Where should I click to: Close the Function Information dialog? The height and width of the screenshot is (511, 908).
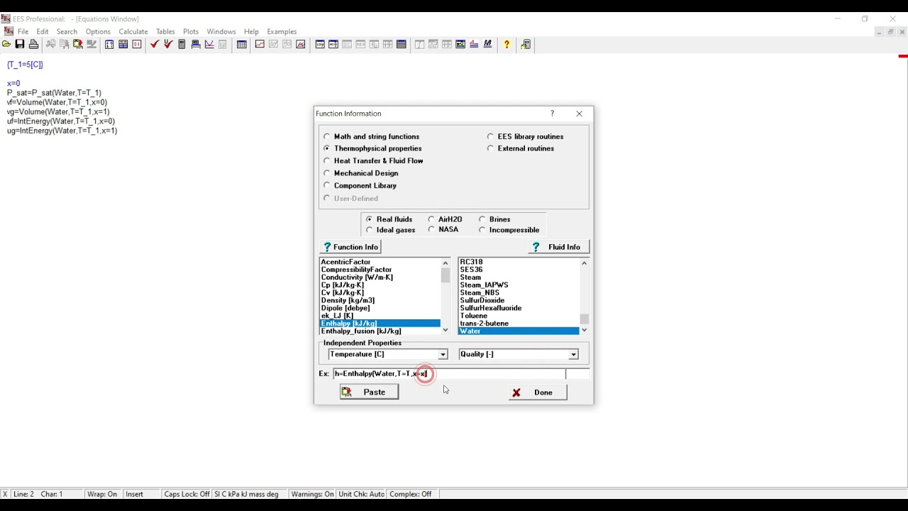tap(580, 114)
